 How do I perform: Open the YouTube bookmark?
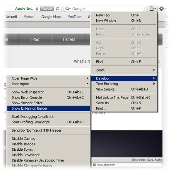[x=75, y=17]
